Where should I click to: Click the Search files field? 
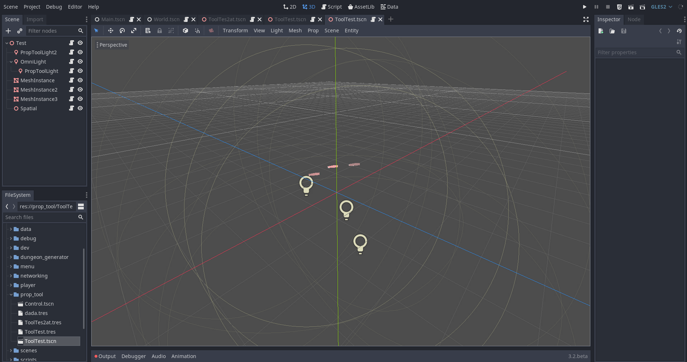click(44, 217)
